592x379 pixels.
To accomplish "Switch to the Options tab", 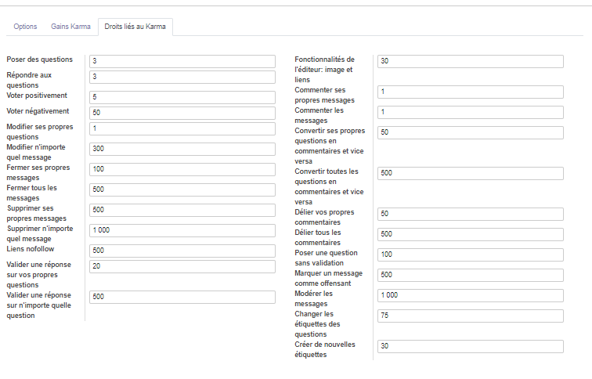I will [x=25, y=27].
